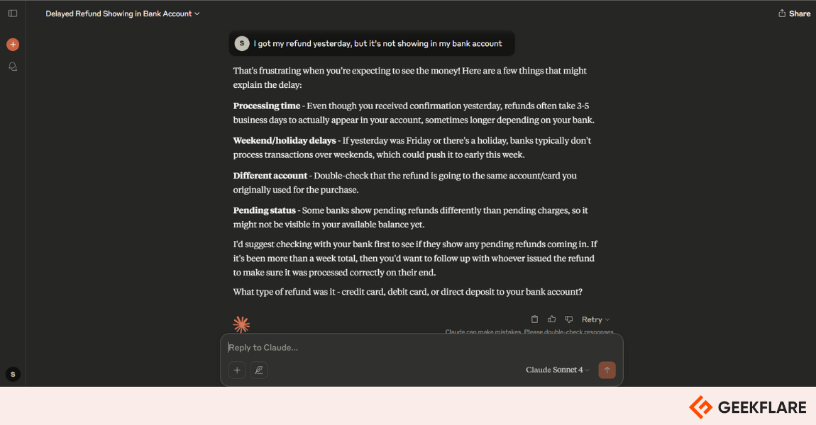This screenshot has height=425, width=816.
Task: Toggle the sidebar panel icon
Action: 13,13
